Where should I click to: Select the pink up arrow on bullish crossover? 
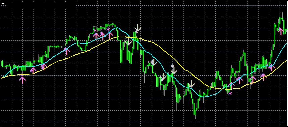[x=231, y=86]
